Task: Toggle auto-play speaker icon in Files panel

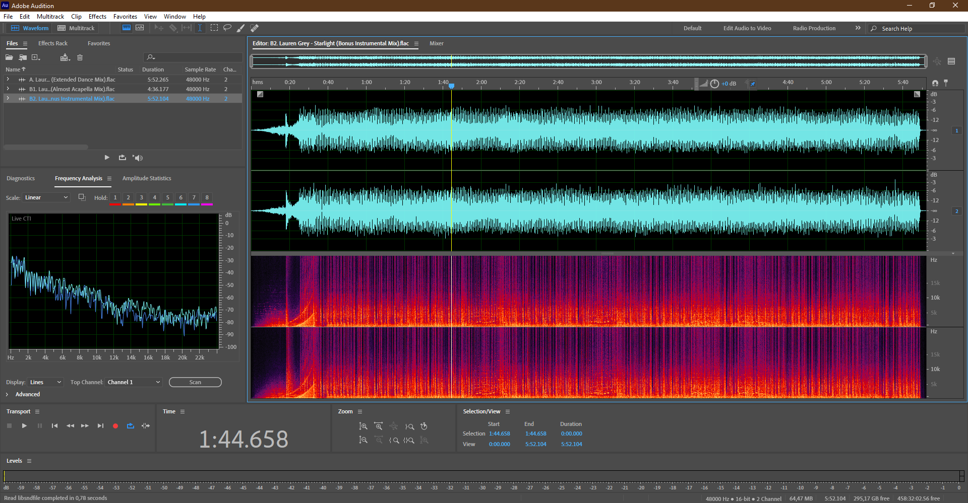Action: 138,158
